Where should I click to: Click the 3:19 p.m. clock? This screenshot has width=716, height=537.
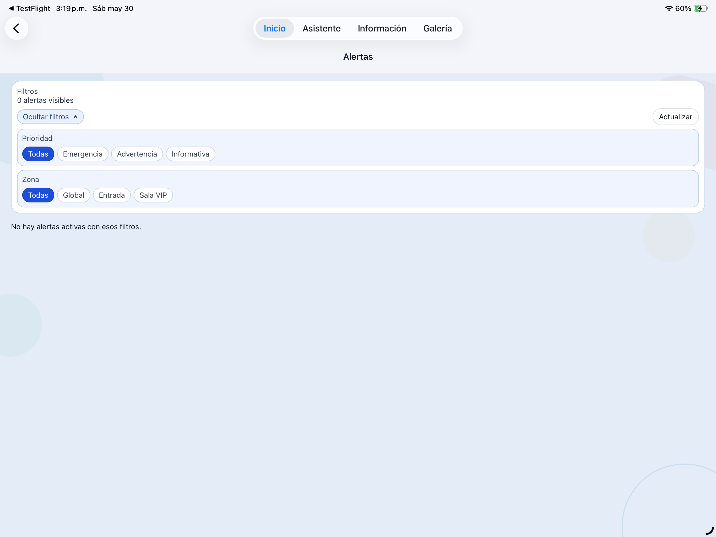pos(71,8)
